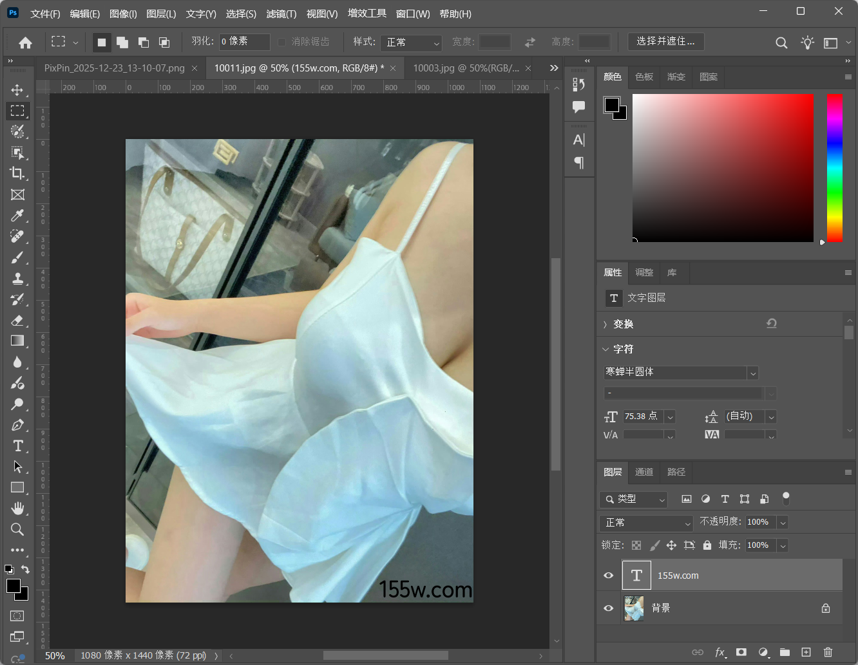This screenshot has height=665, width=858.
Task: Select the Move tool
Action: (17, 89)
